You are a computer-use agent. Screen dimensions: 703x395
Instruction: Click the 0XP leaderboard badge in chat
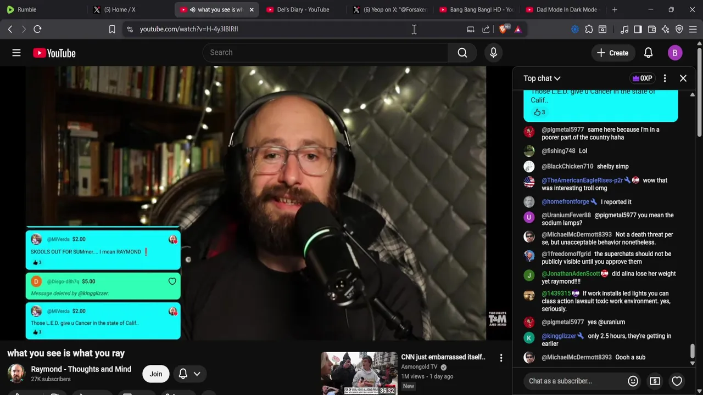(x=641, y=78)
